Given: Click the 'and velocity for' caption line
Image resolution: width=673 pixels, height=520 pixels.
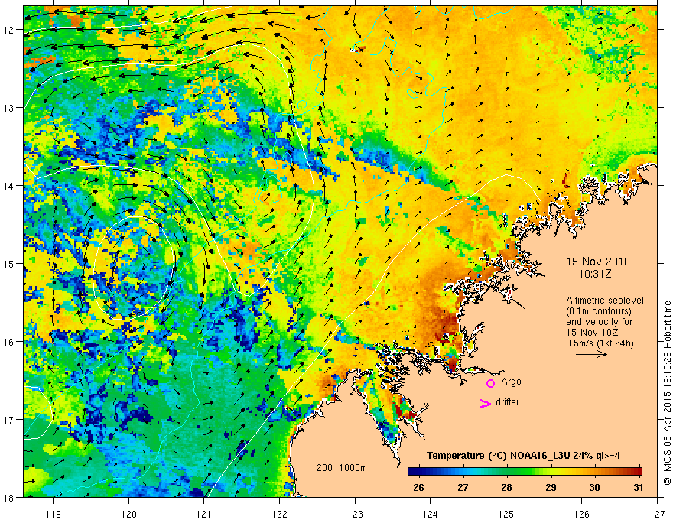Looking at the screenshot, I should tap(599, 322).
